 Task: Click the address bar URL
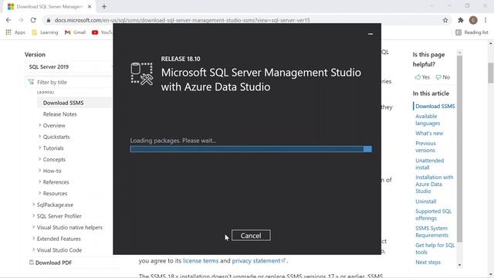(182, 20)
